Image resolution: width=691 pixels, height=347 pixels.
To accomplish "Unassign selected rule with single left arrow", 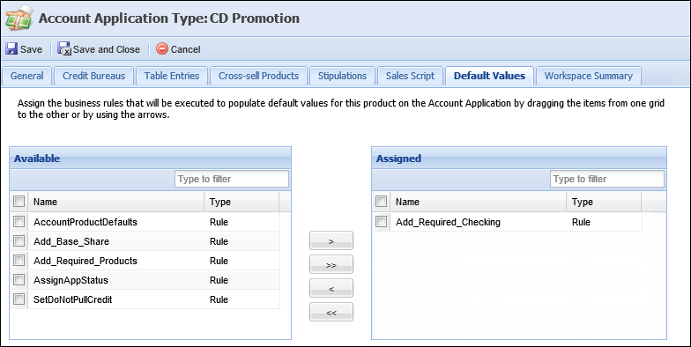I will [331, 289].
